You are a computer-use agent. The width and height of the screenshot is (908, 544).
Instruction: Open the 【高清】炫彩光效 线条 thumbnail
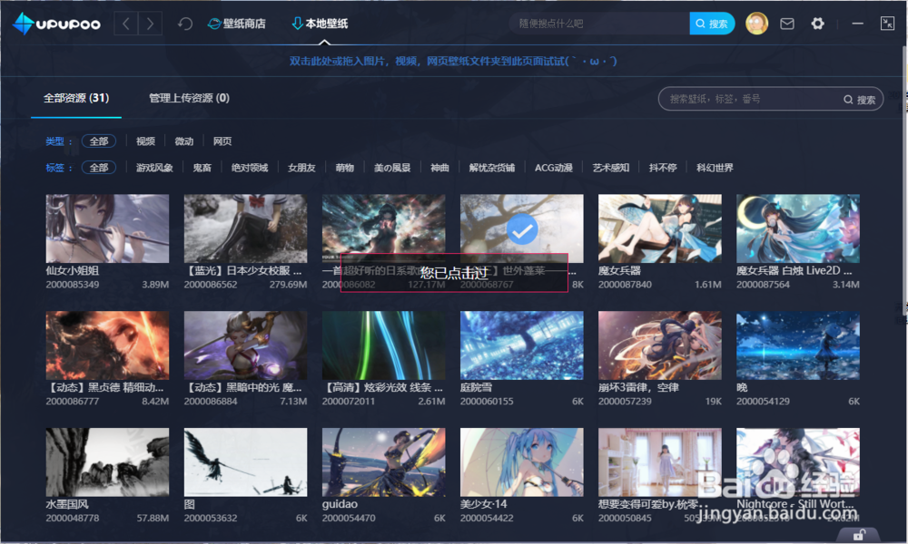click(x=383, y=345)
